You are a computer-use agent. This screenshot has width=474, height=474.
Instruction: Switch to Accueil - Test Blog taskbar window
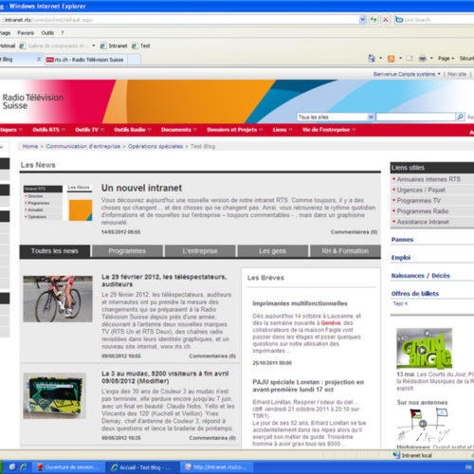(x=142, y=467)
